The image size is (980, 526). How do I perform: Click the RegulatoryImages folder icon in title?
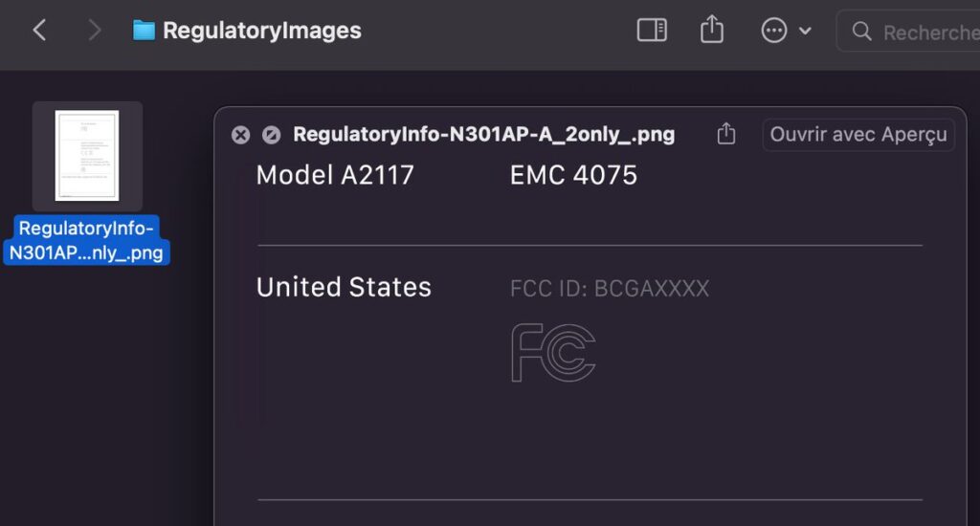(144, 30)
